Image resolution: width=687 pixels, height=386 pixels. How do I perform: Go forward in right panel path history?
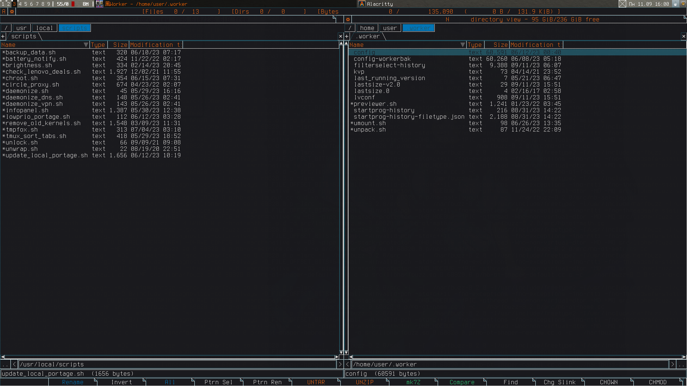pyautogui.click(x=673, y=365)
